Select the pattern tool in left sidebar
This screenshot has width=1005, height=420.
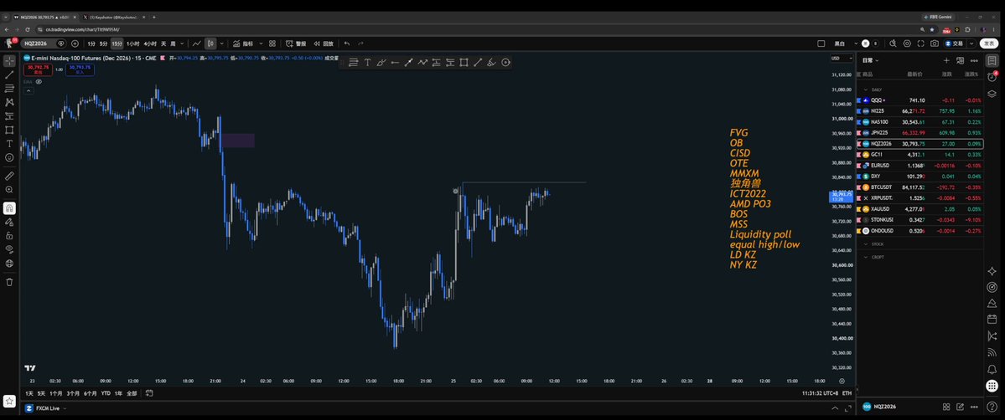9,102
